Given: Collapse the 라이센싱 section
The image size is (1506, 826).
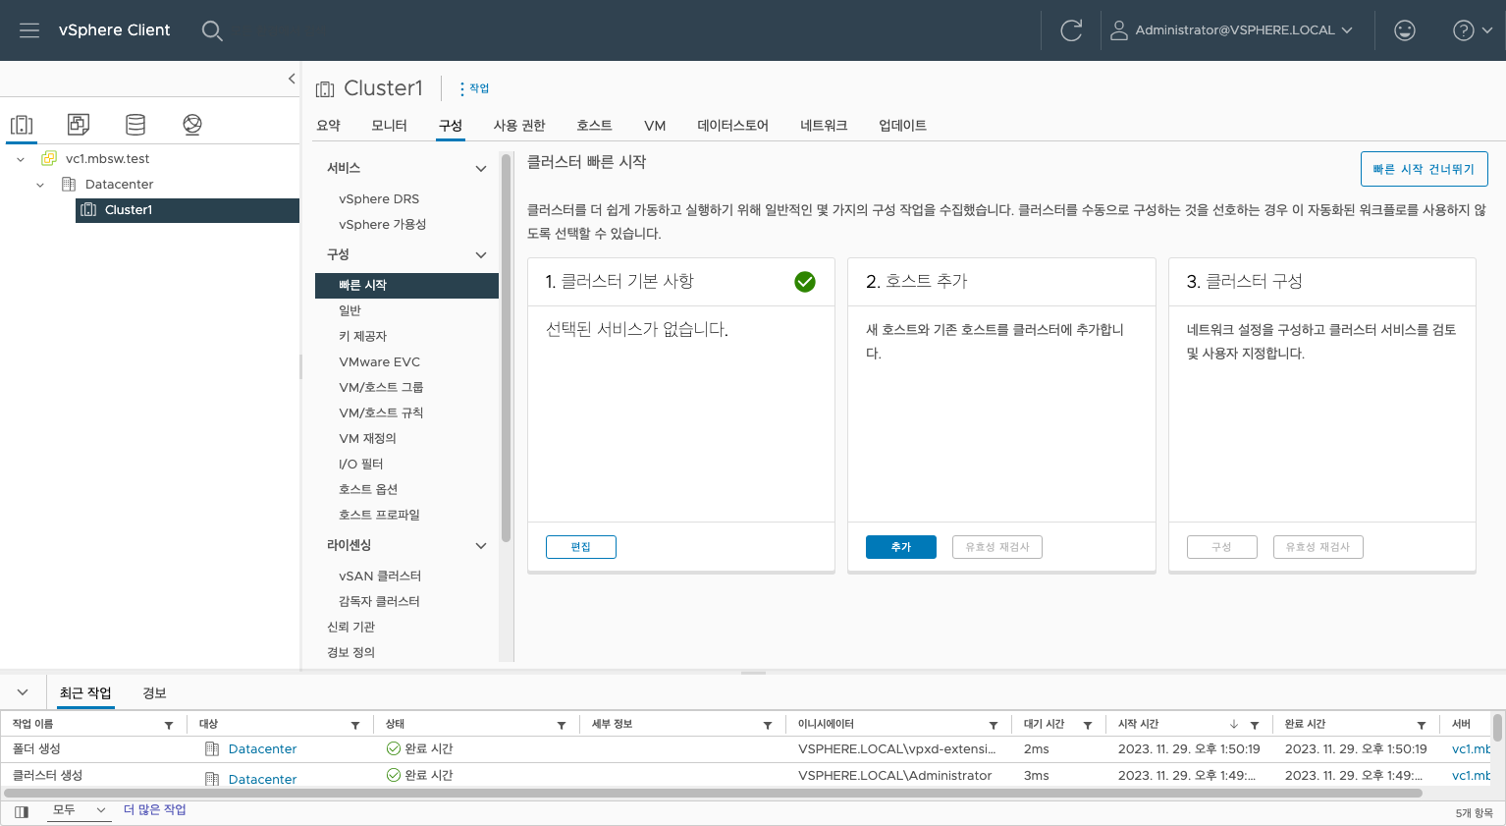Looking at the screenshot, I should [481, 546].
